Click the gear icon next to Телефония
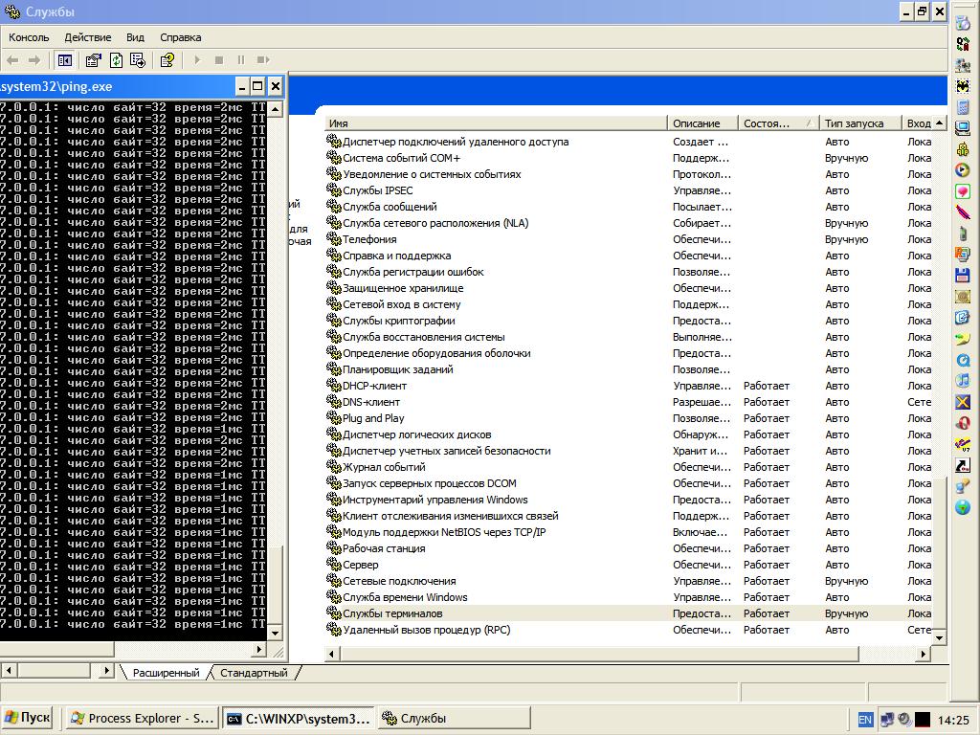 click(334, 238)
